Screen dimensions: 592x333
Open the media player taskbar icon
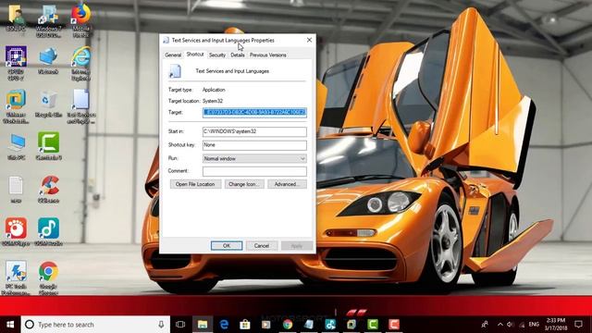point(266,325)
